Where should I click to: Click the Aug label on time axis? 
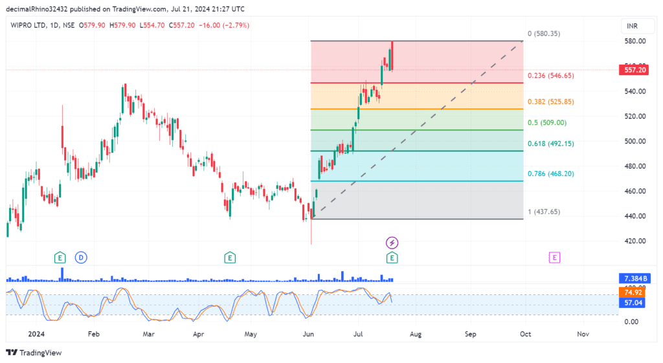tap(416, 334)
